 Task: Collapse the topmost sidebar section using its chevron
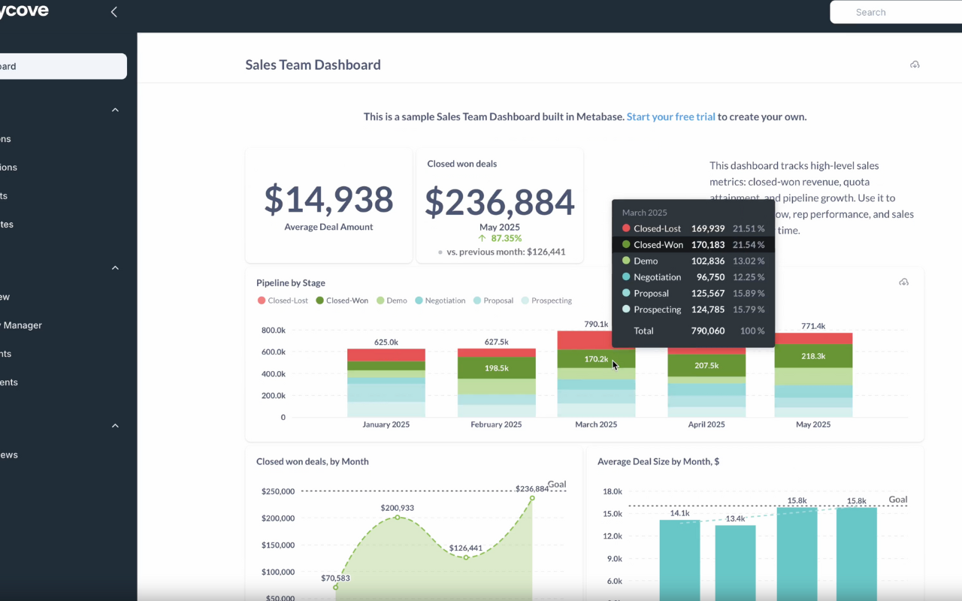[x=115, y=110]
